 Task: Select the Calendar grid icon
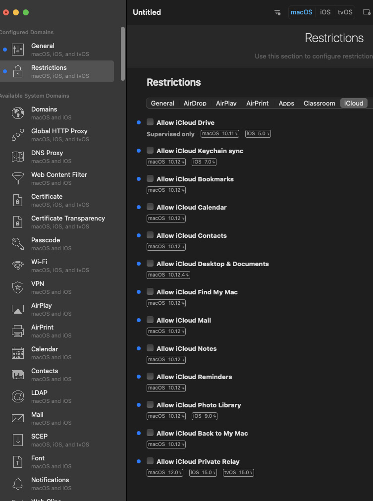point(18,353)
